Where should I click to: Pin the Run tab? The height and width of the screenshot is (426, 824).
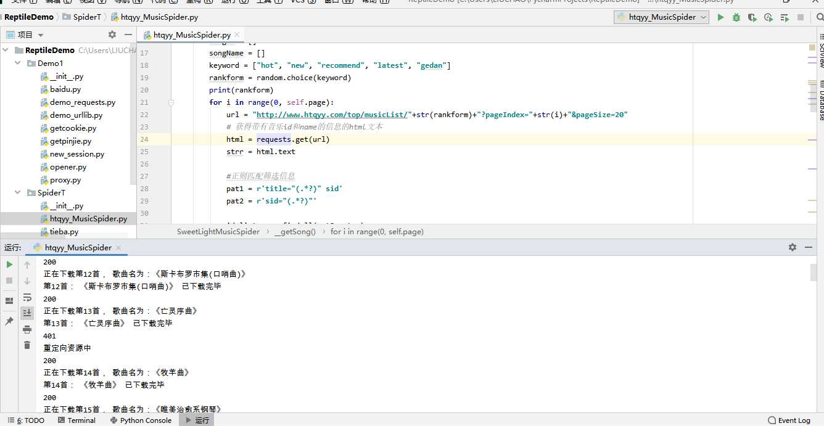coord(9,321)
